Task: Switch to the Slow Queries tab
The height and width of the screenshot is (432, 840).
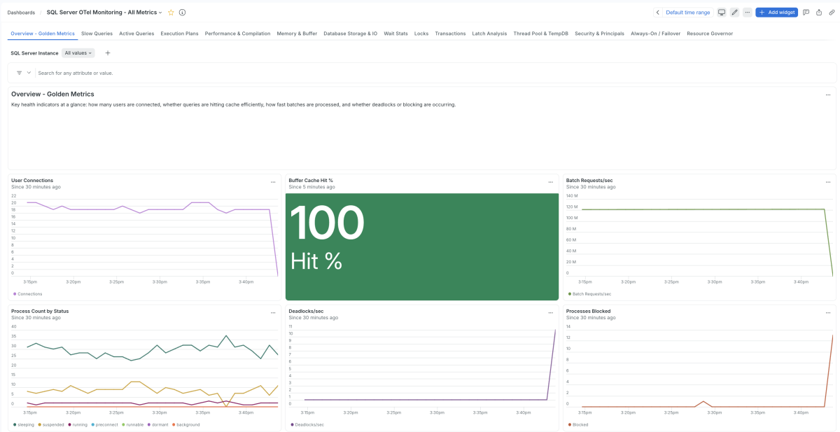Action: click(97, 34)
